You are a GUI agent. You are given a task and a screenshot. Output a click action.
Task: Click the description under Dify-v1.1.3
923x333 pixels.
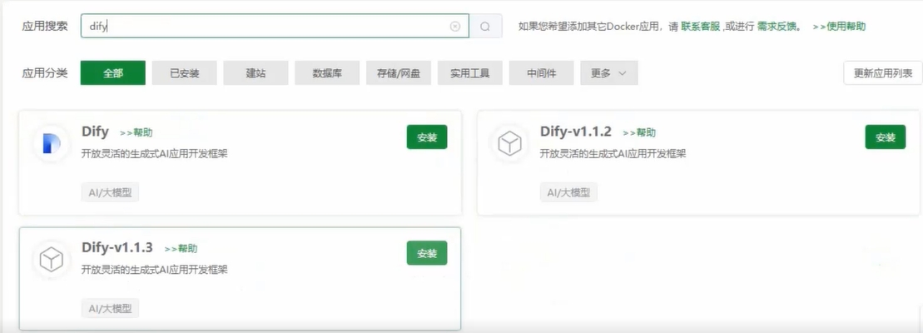(154, 270)
